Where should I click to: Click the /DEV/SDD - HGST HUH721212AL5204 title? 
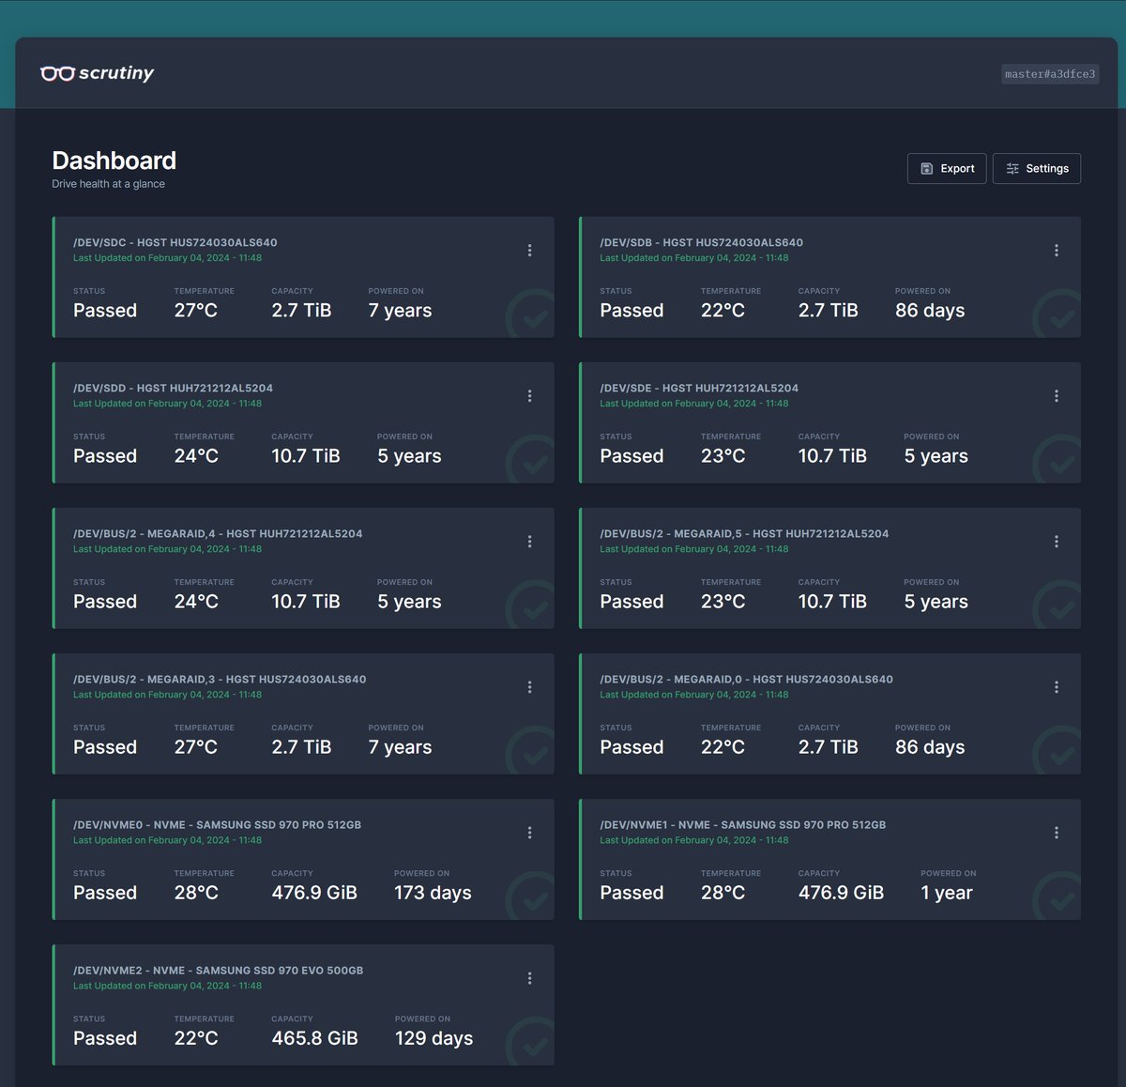(174, 388)
